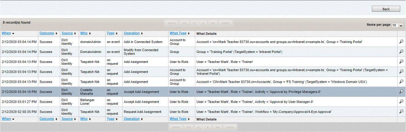The width and height of the screenshot is (406, 132).
Task: Sort by Who in top header
Action: coord(84,33)
